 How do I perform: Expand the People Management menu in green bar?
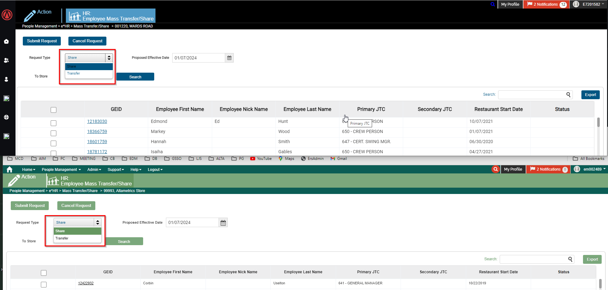tap(61, 170)
